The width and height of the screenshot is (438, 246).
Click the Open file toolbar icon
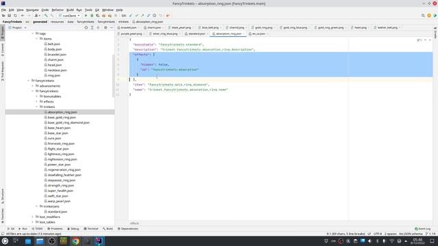coord(3,16)
